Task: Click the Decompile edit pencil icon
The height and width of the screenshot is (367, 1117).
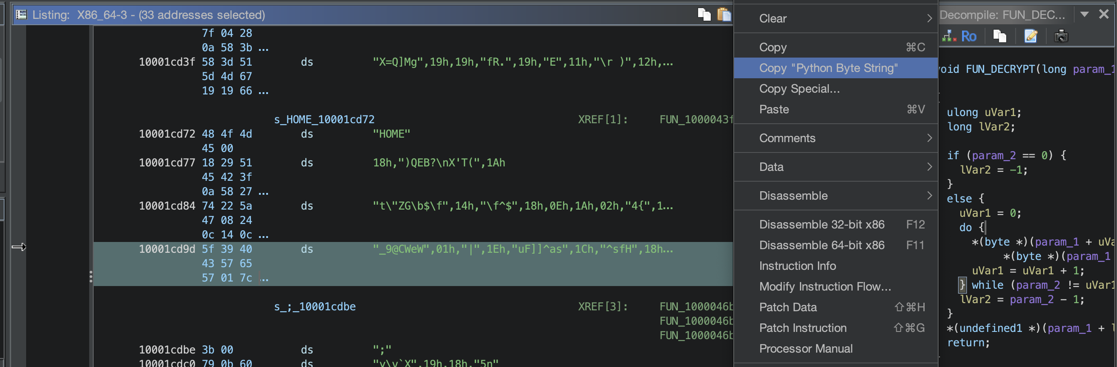Action: pyautogui.click(x=1031, y=36)
